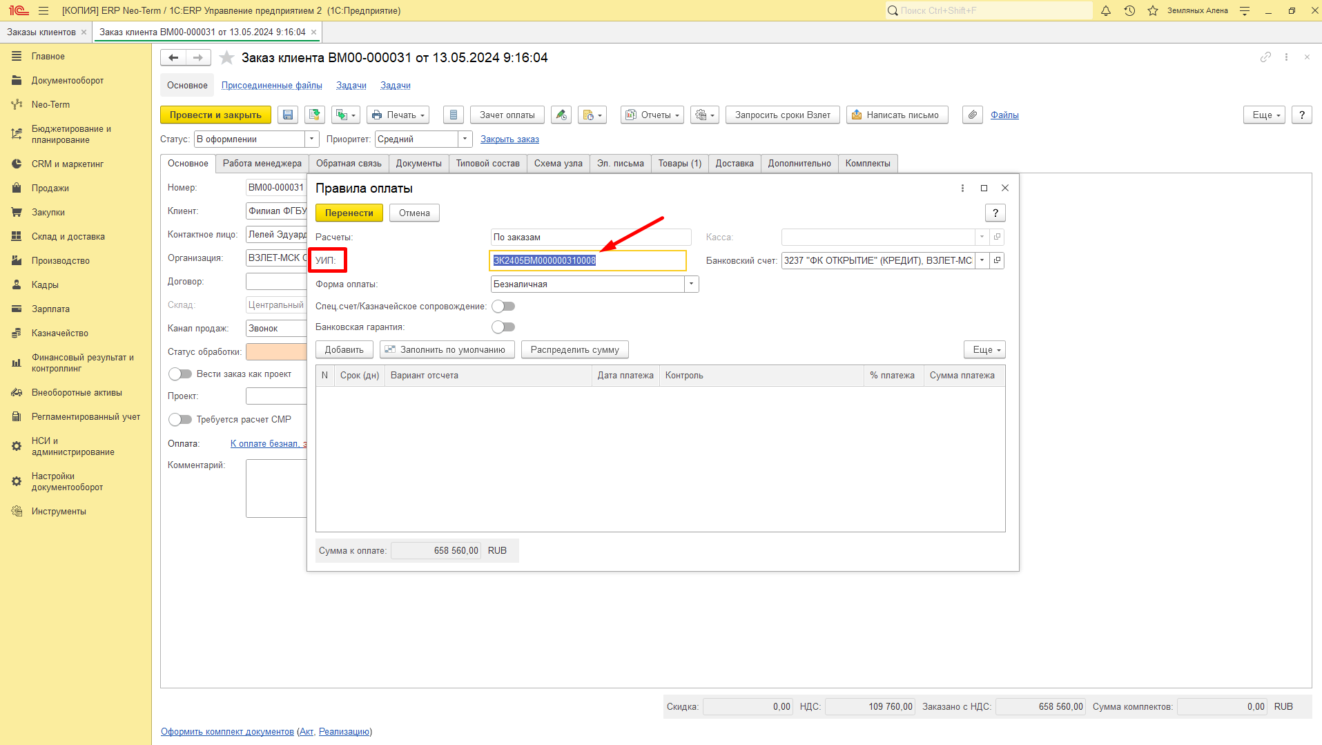The width and height of the screenshot is (1322, 745).
Task: Expand Статус dropdown arrow
Action: [x=312, y=139]
